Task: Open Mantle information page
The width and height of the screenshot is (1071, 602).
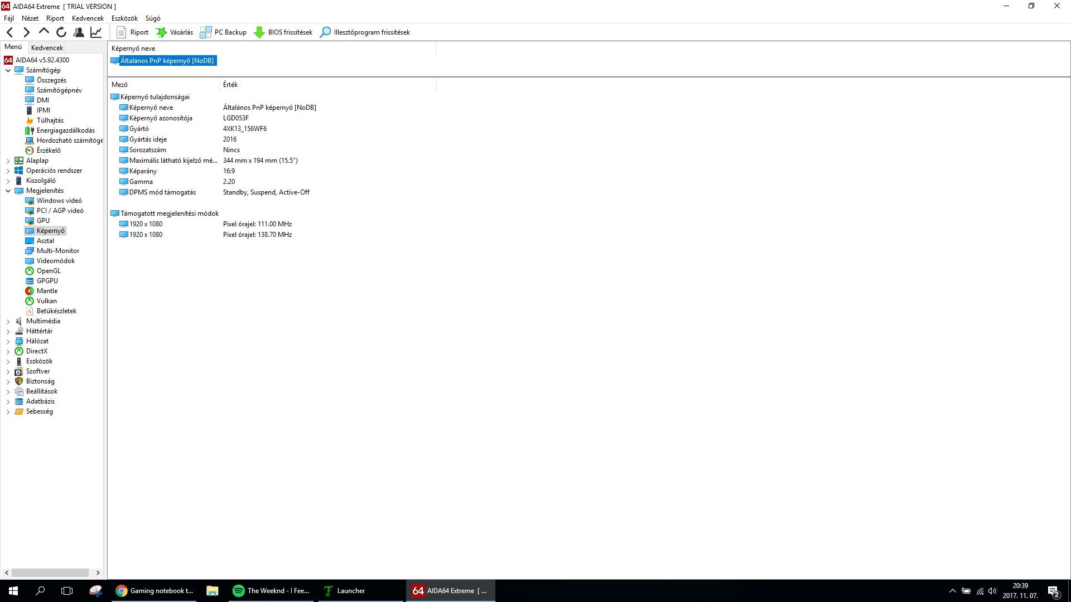Action: pos(47,291)
